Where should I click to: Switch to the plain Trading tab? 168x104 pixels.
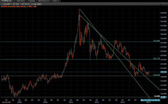click(x=31, y=1)
